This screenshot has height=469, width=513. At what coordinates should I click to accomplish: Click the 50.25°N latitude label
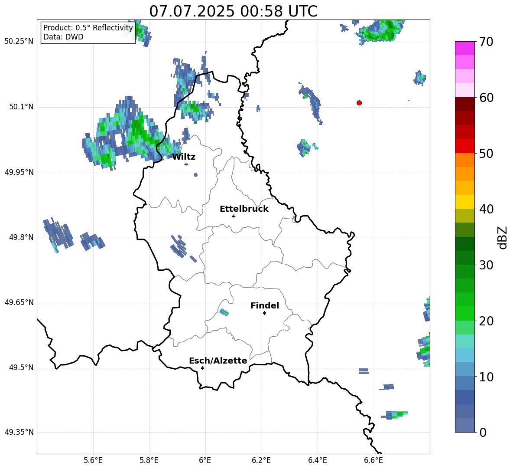click(19, 42)
